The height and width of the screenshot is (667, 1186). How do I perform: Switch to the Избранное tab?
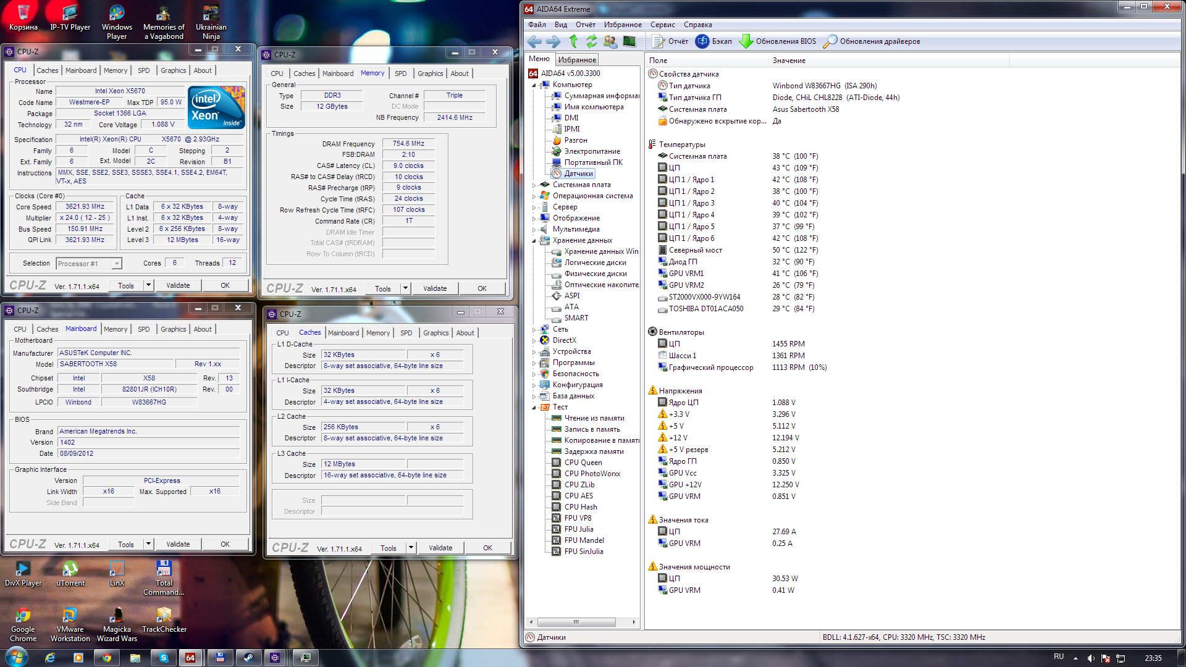577,60
